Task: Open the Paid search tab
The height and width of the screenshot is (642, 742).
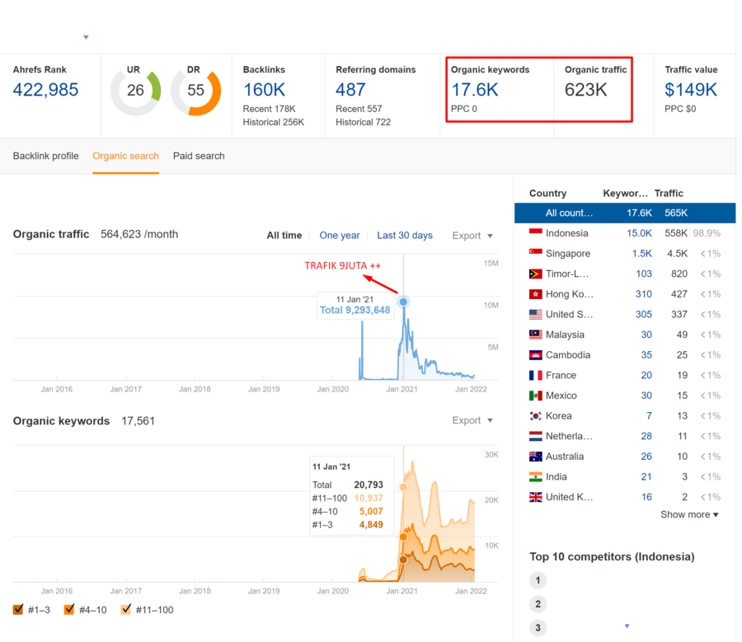Action: (x=199, y=156)
